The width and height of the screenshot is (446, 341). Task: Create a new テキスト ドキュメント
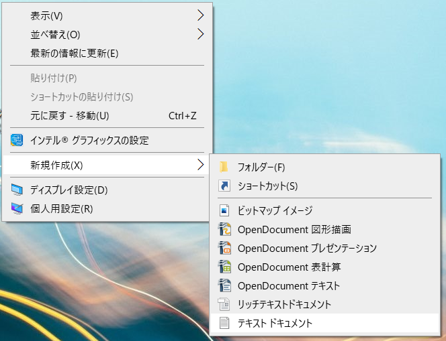click(x=275, y=323)
